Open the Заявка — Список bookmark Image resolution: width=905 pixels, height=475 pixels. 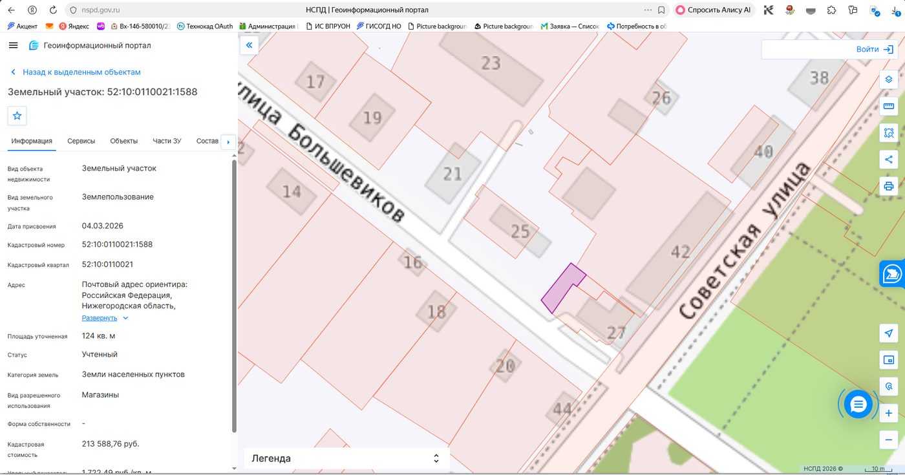[570, 26]
